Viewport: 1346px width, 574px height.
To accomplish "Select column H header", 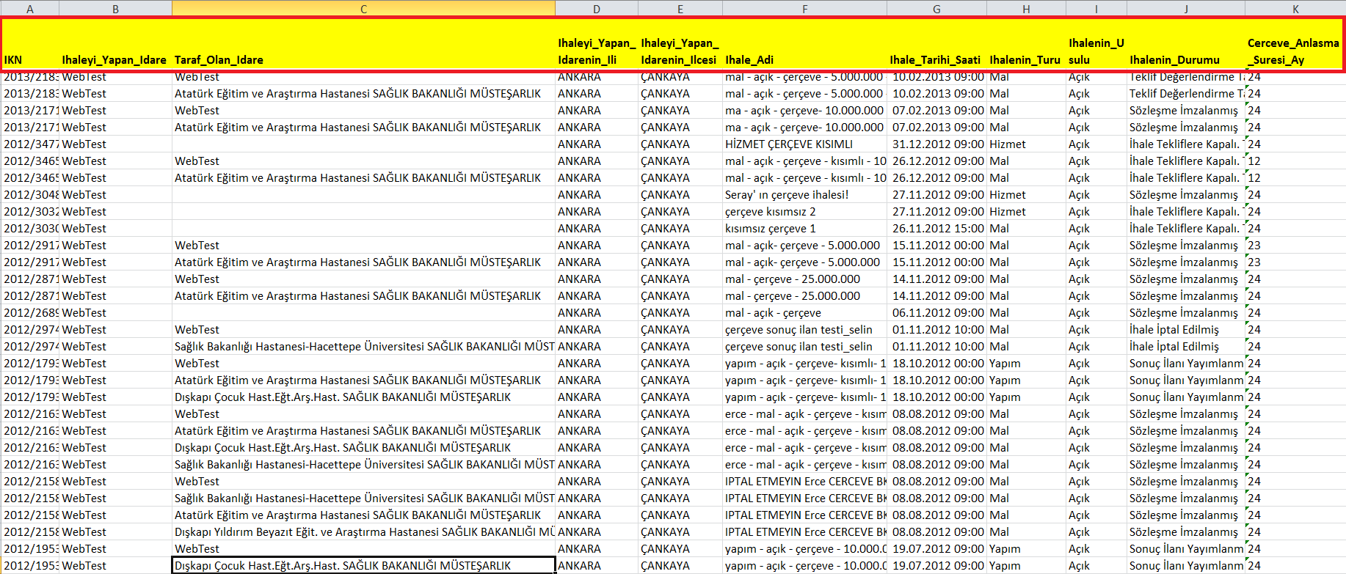I will click(x=1026, y=8).
